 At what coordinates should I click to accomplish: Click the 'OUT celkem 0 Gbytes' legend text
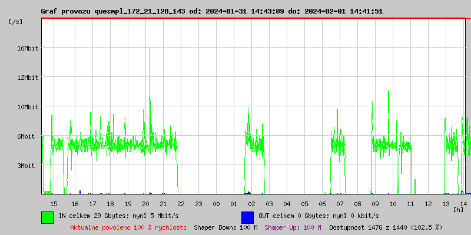(x=318, y=216)
